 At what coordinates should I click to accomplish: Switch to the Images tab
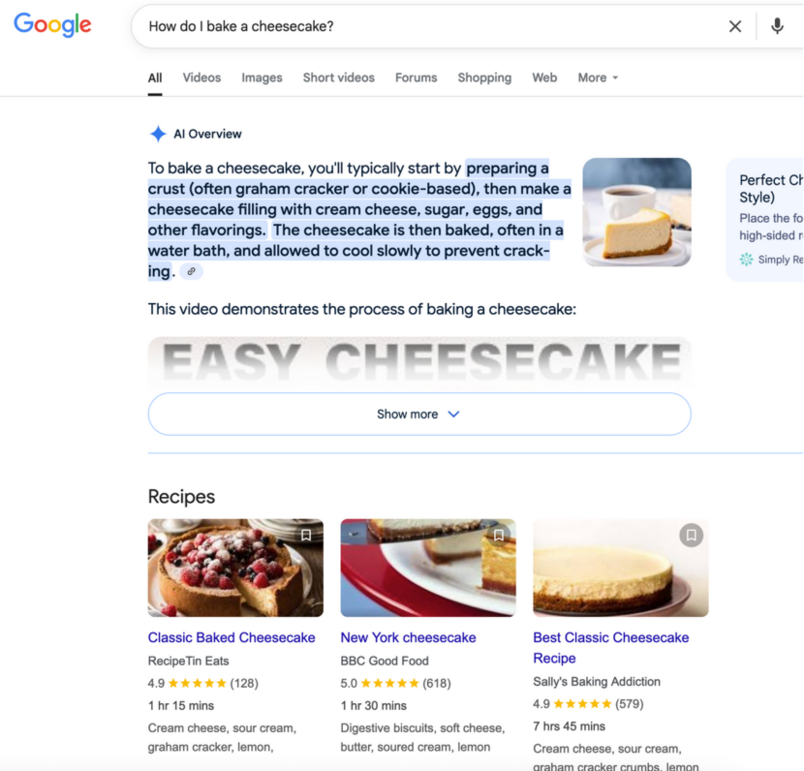point(262,77)
